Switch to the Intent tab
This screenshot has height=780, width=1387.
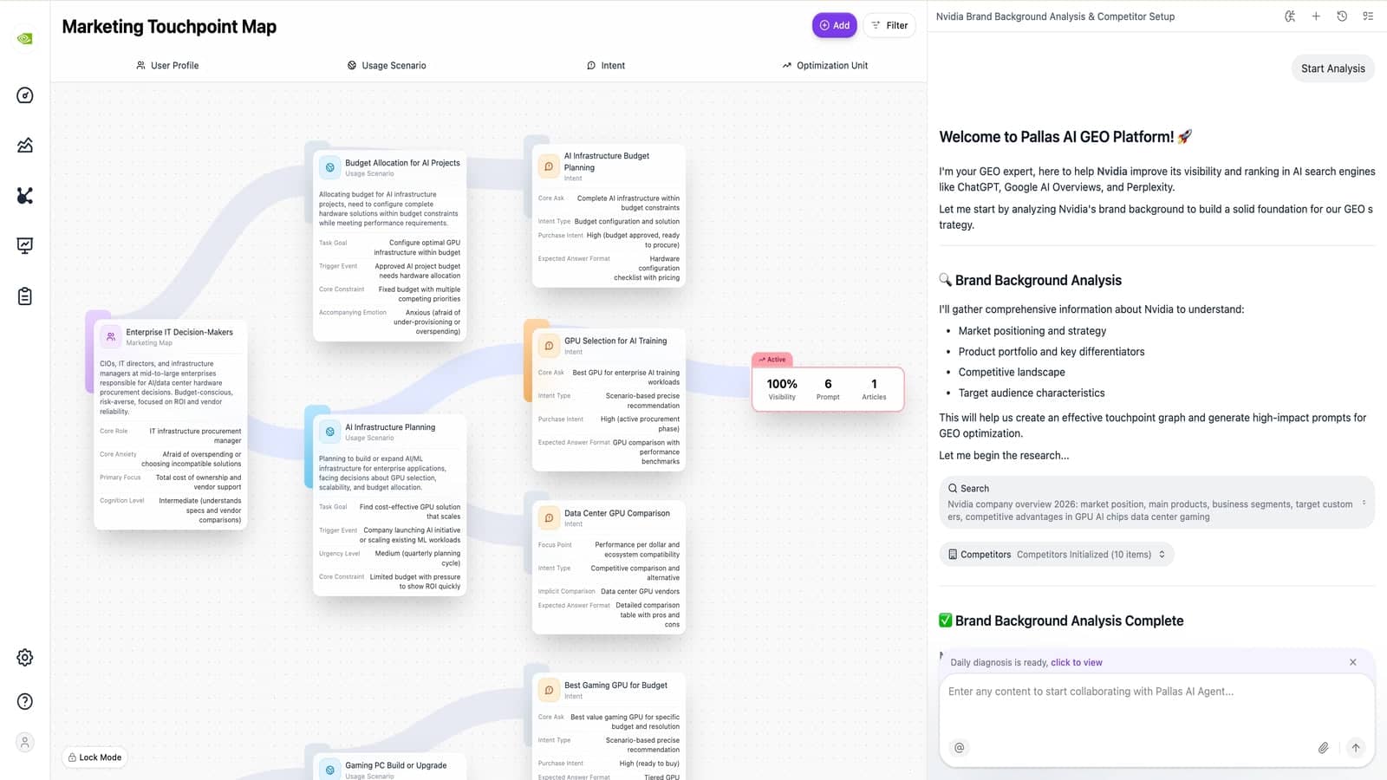pyautogui.click(x=606, y=65)
